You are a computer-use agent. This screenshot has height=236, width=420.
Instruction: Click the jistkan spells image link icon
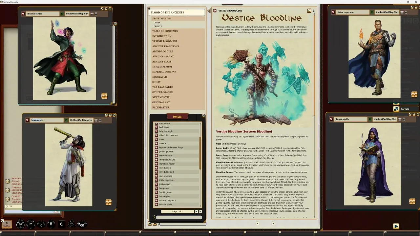(x=331, y=119)
